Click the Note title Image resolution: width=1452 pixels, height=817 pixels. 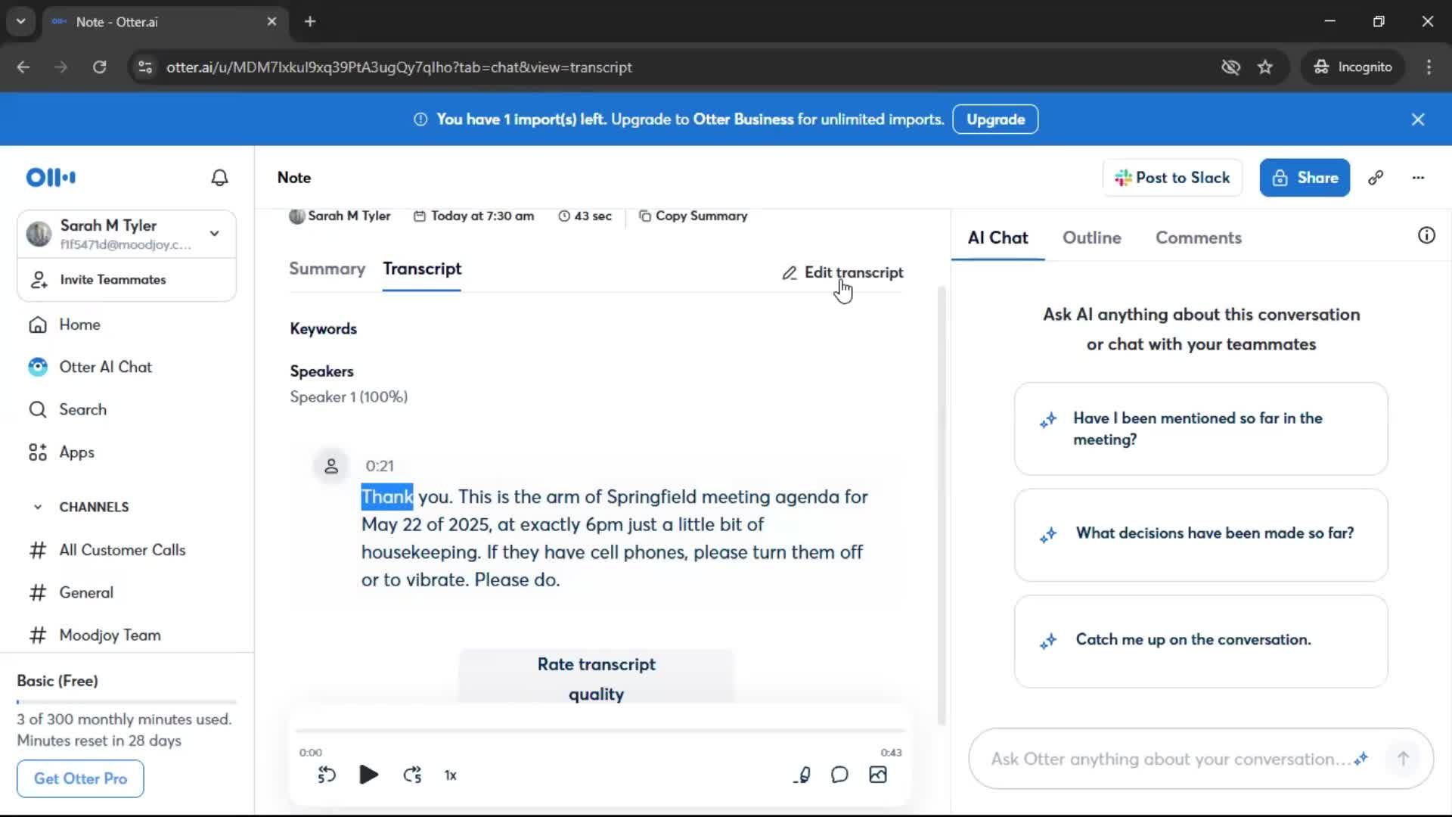(294, 178)
